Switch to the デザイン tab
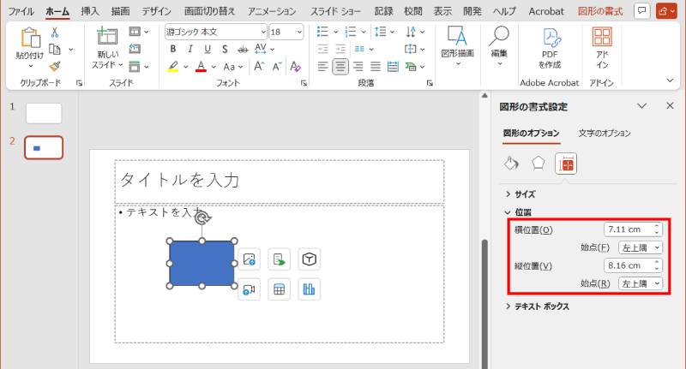686x369 pixels. (x=156, y=11)
